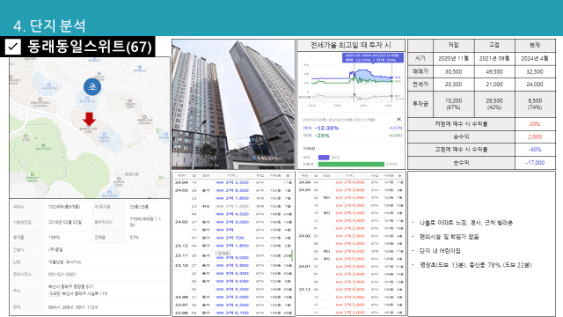
Task: Click the green rental volume bar
Action: pyautogui.click(x=351, y=165)
